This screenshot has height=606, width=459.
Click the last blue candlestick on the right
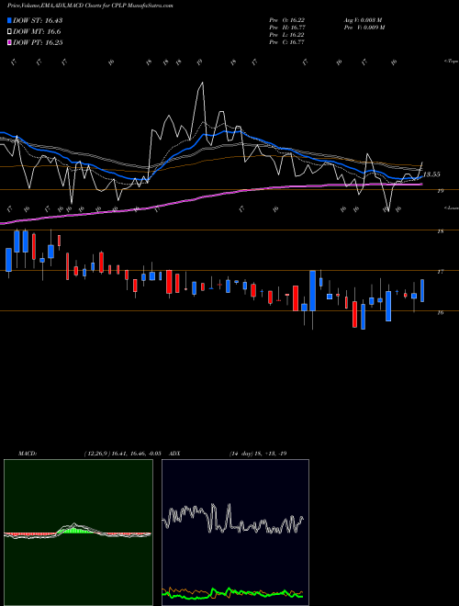(422, 290)
